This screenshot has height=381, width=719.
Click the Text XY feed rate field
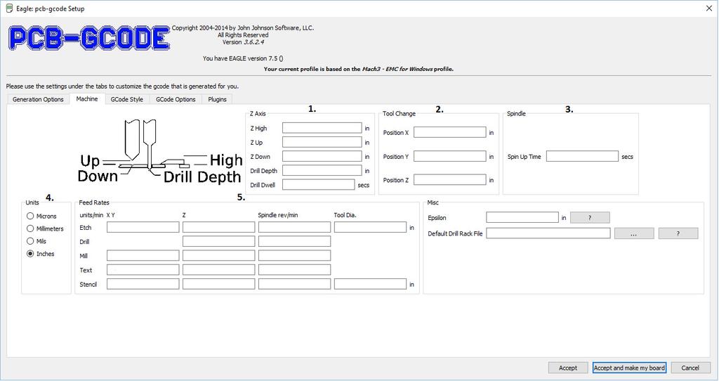143,269
